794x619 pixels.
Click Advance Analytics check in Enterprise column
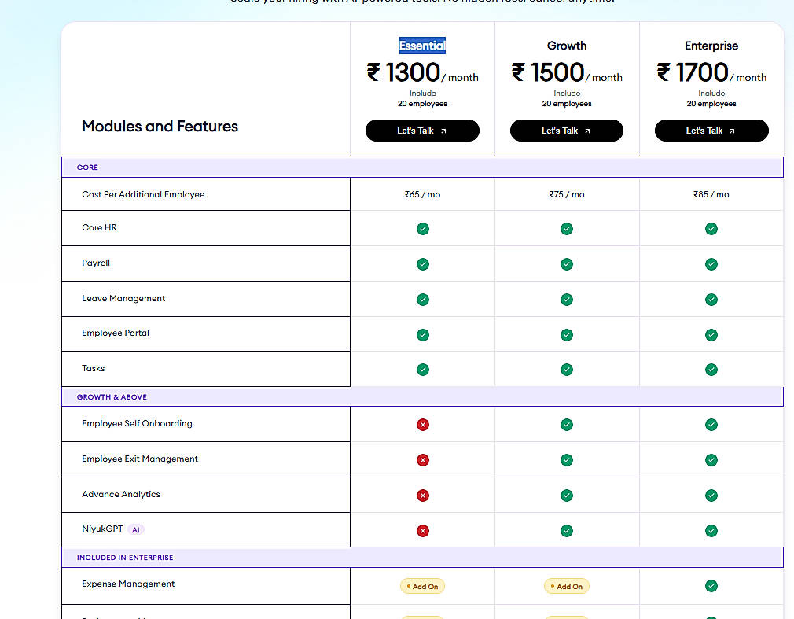[711, 496]
